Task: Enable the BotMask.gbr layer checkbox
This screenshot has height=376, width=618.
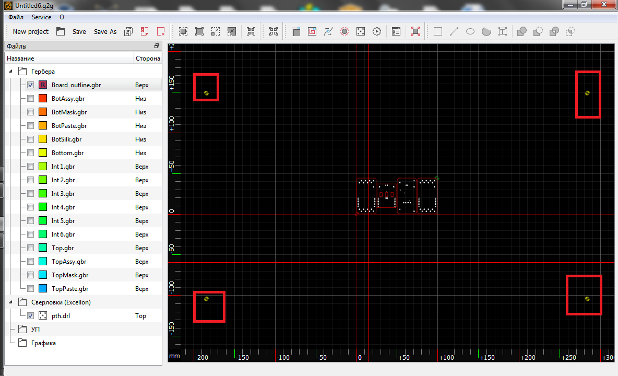Action: [x=31, y=112]
